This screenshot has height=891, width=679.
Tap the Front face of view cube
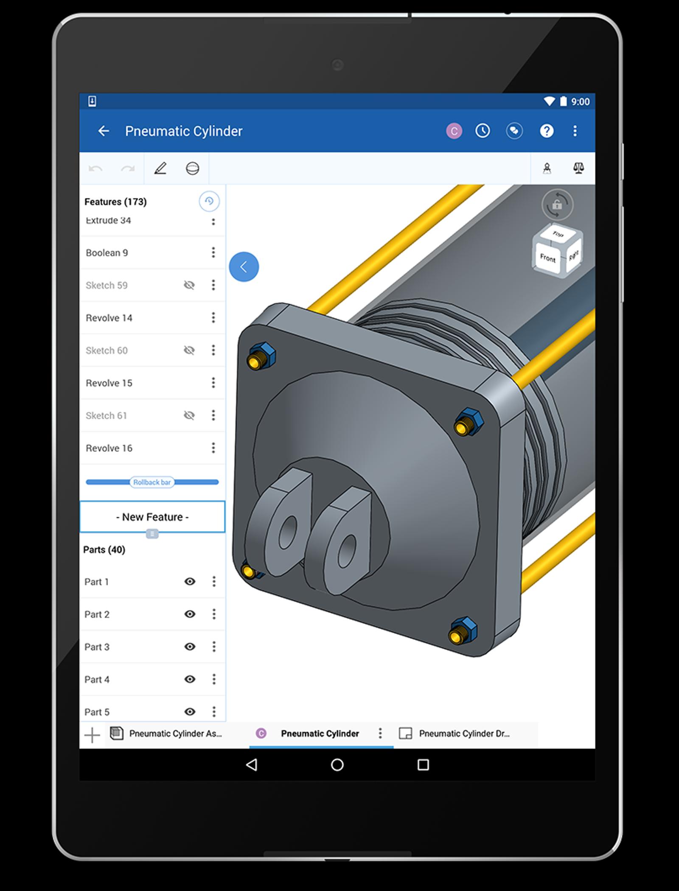(547, 258)
